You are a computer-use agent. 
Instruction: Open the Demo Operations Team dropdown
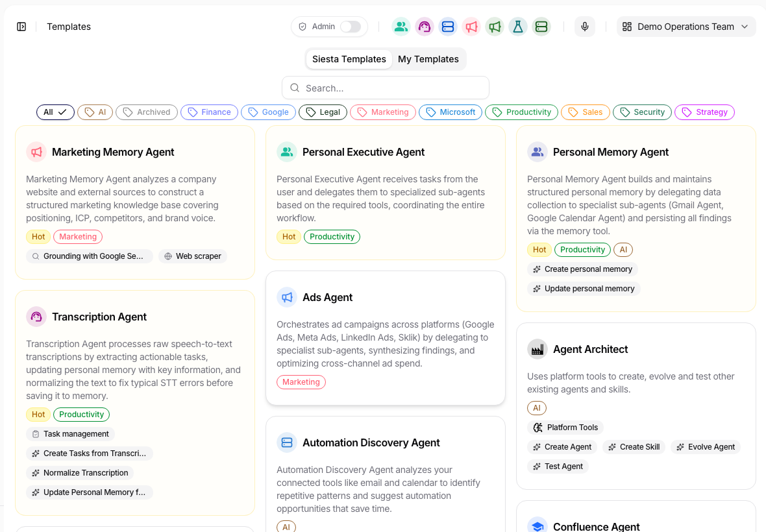[x=686, y=27]
